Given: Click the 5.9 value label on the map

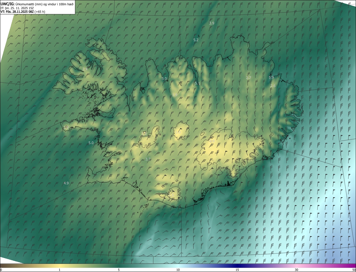Looking at the screenshot, I should [271, 78].
